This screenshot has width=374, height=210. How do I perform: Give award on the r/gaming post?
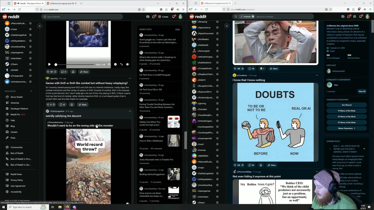tap(72, 104)
